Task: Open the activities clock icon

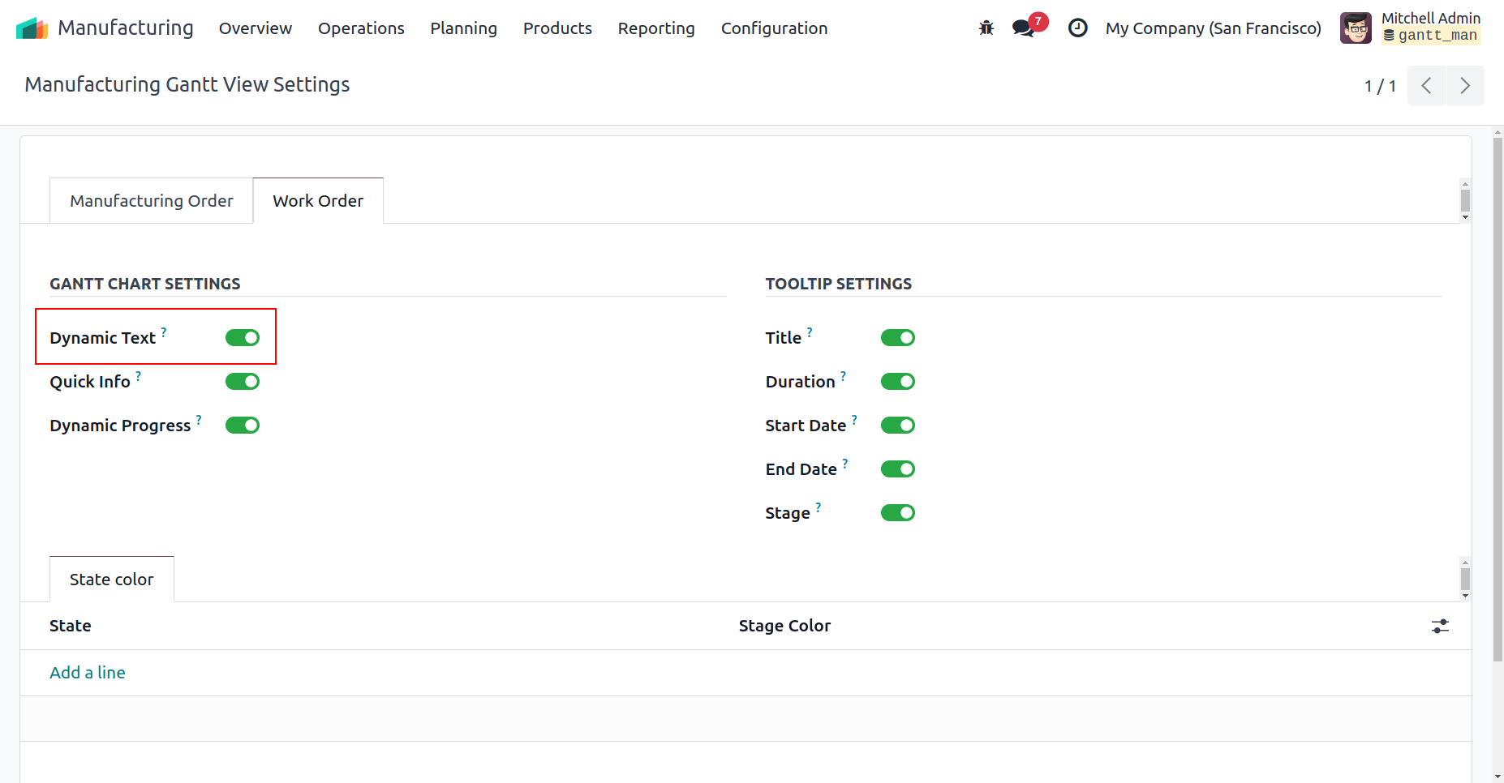Action: point(1077,28)
